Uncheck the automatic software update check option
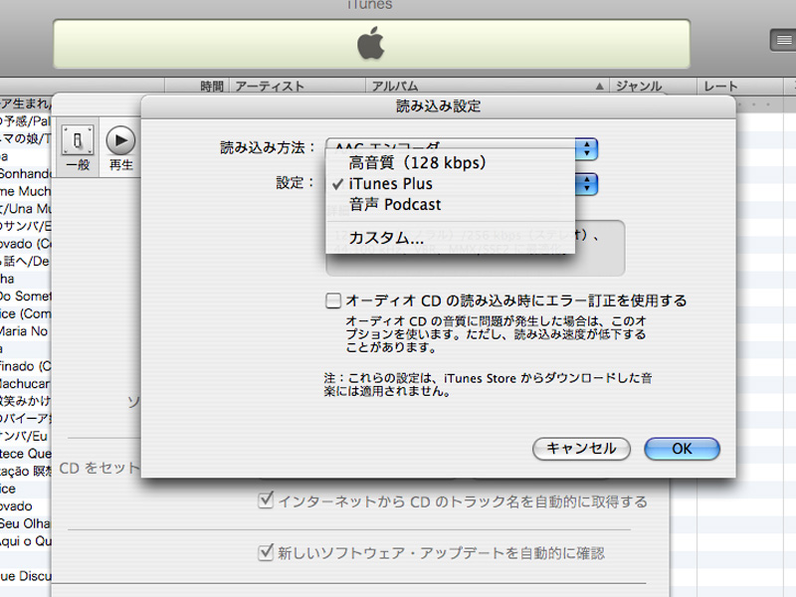This screenshot has width=796, height=597. 266,552
